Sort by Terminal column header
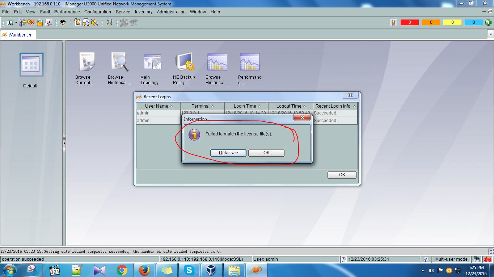This screenshot has width=494, height=277. point(202,106)
